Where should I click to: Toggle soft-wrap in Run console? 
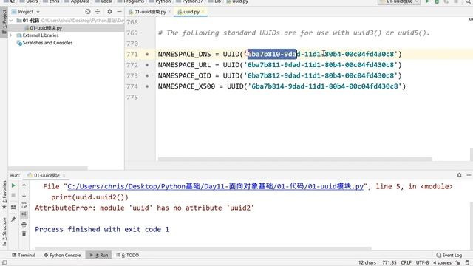[x=24, y=205]
